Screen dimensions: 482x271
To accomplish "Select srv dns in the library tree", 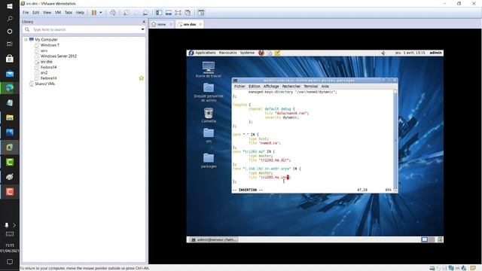I will point(47,62).
